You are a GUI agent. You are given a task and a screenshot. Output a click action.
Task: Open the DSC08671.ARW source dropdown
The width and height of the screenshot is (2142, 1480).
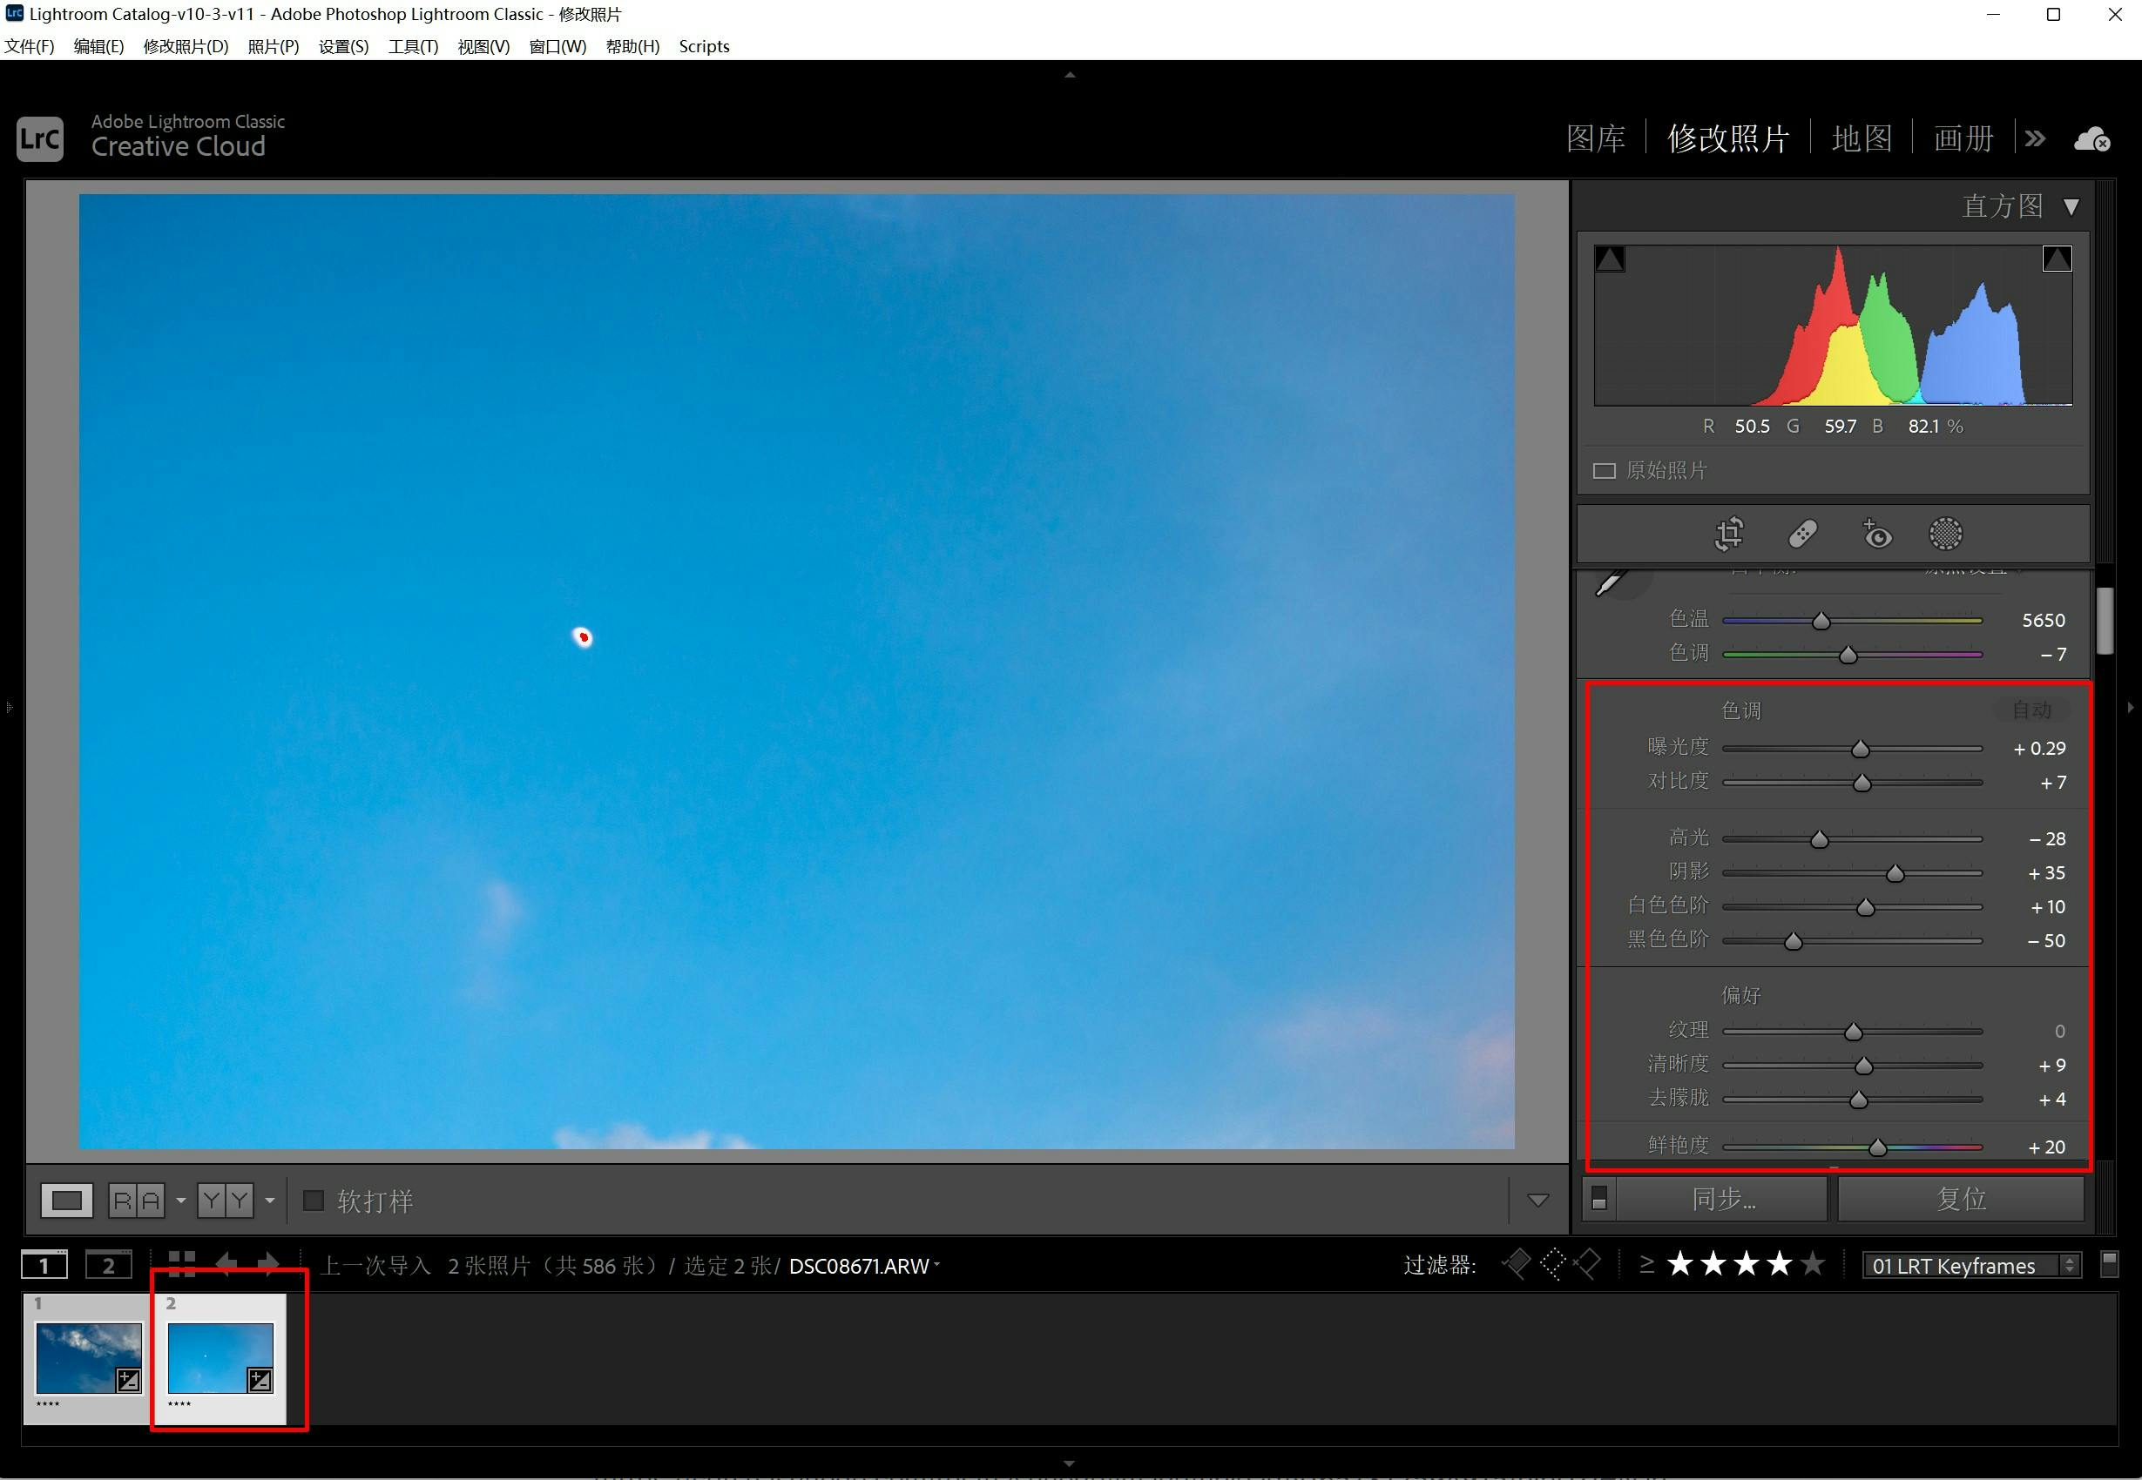(863, 1266)
